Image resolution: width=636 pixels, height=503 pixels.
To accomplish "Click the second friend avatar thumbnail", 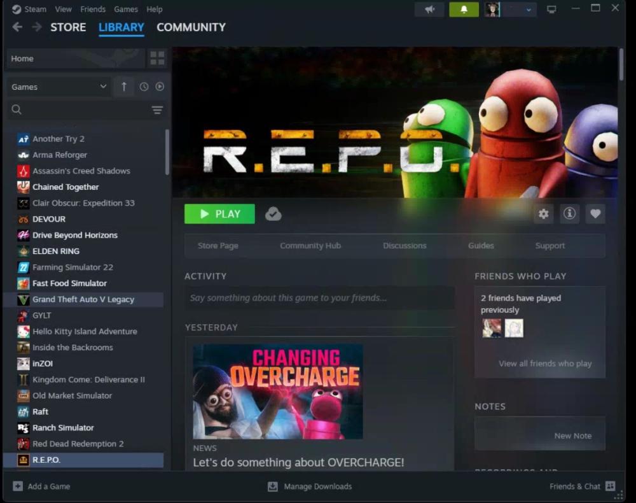I will click(x=514, y=328).
